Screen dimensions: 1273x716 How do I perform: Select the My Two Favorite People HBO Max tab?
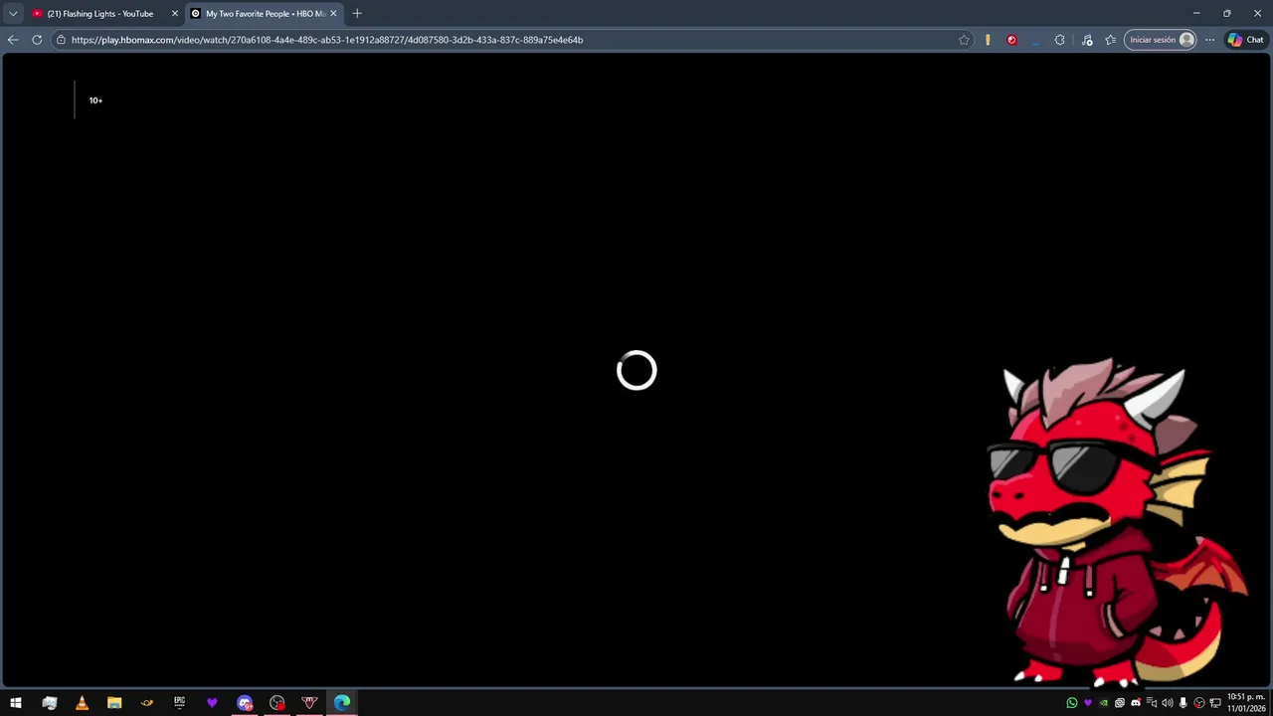(x=265, y=14)
